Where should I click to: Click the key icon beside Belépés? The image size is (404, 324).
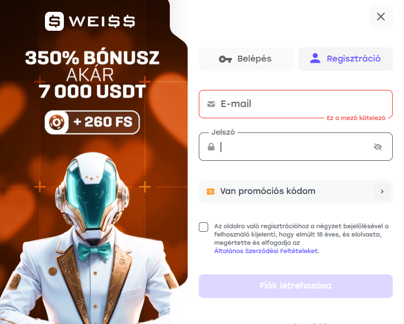(225, 59)
